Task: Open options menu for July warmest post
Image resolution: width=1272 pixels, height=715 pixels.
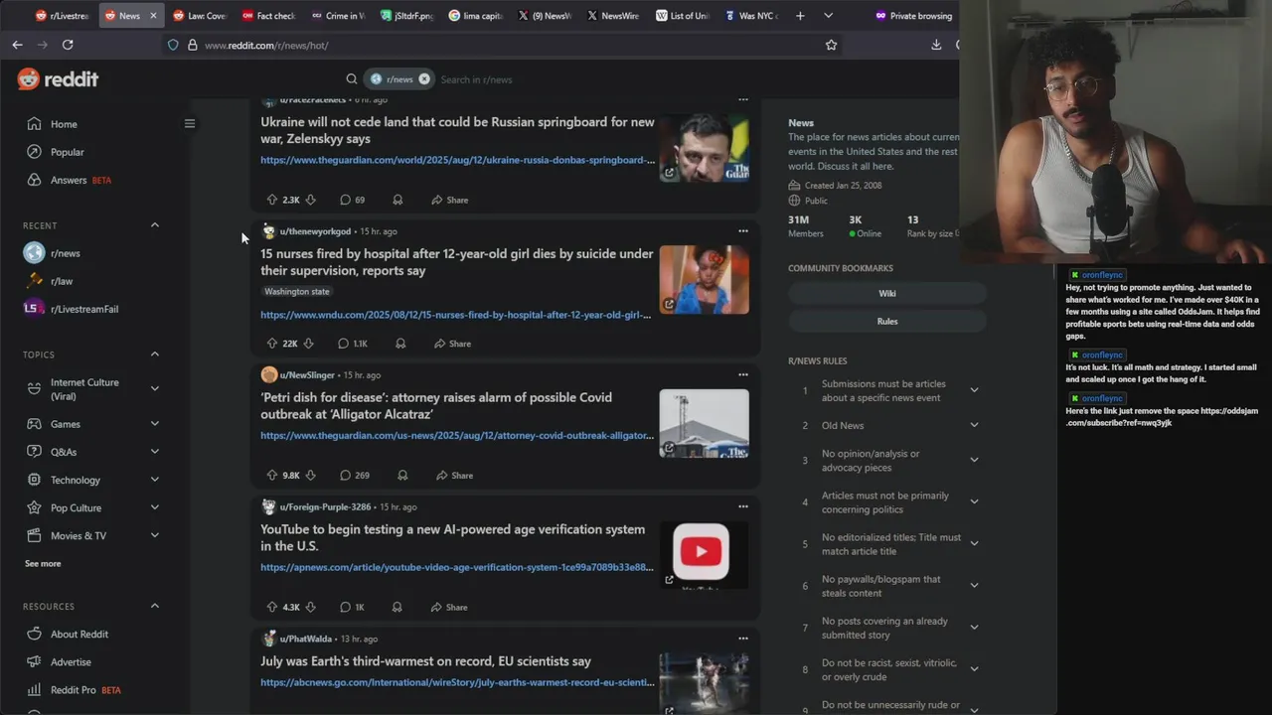Action: (742, 639)
